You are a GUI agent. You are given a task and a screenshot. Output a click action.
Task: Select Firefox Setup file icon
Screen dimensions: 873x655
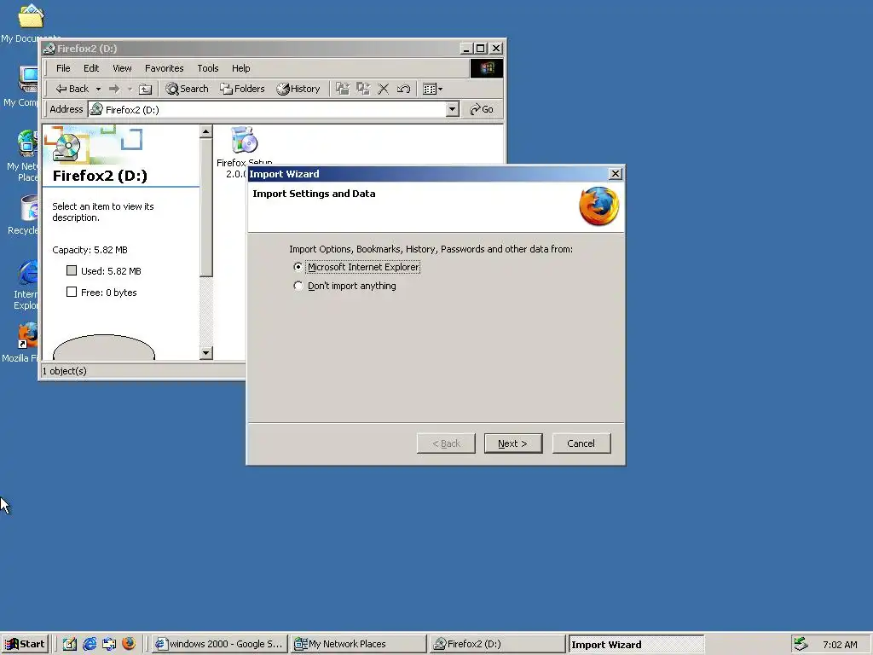244,140
